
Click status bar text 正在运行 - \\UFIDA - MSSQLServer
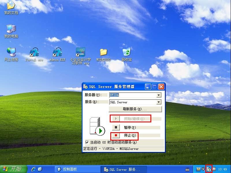point(111,149)
